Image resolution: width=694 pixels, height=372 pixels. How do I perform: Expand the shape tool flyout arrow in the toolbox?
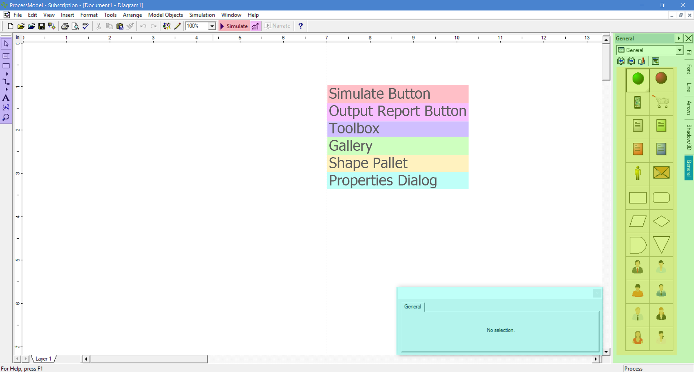click(7, 74)
